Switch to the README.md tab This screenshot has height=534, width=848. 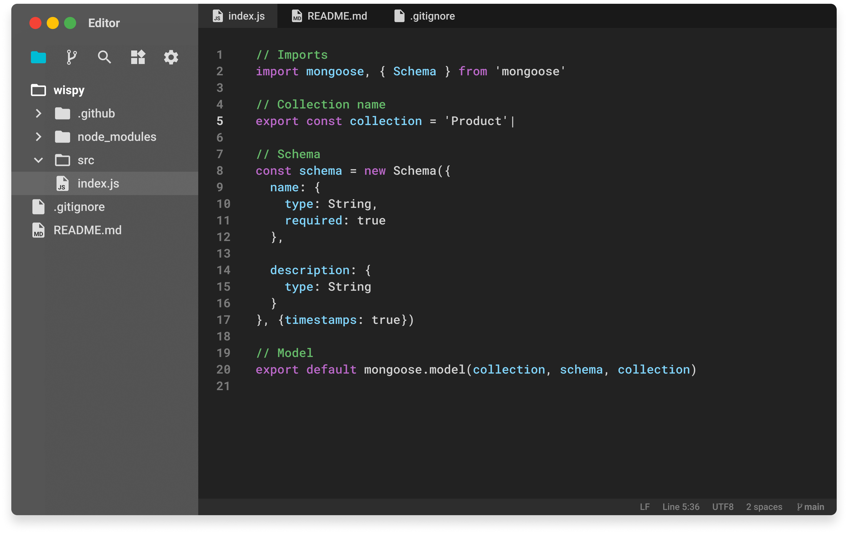pos(330,16)
